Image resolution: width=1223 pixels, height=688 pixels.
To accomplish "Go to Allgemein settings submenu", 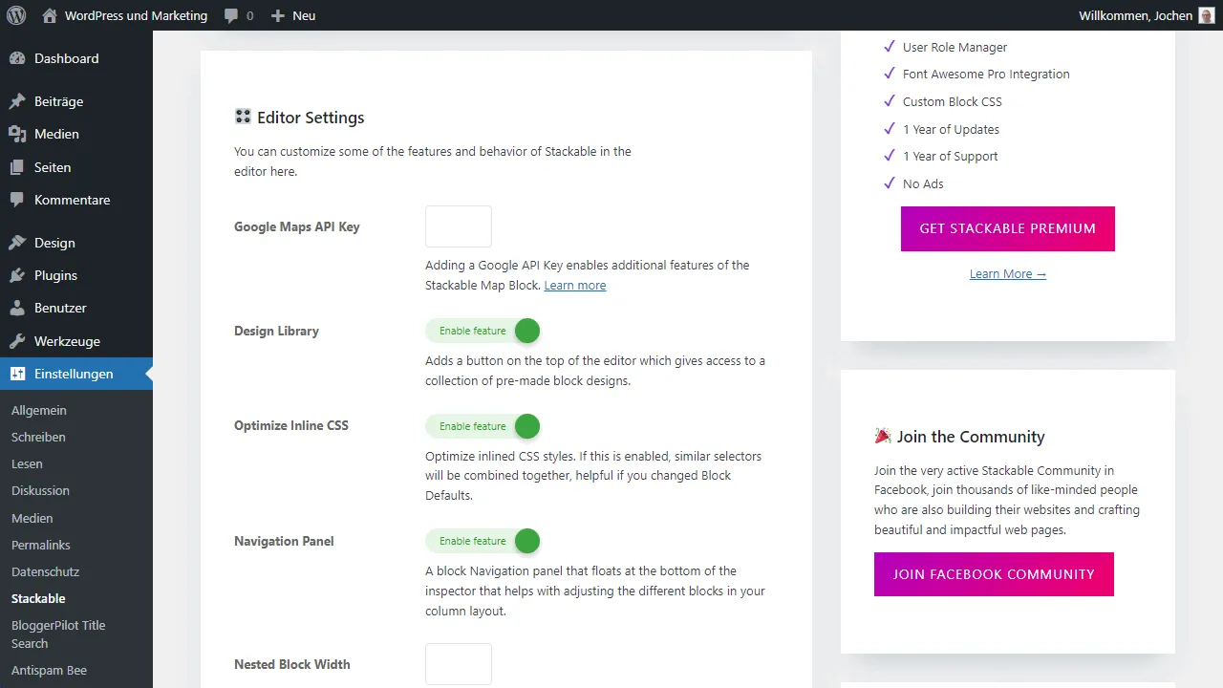I will pos(39,410).
